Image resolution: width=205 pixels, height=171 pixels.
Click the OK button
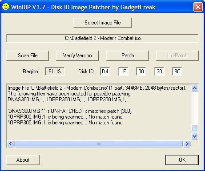coord(182,160)
